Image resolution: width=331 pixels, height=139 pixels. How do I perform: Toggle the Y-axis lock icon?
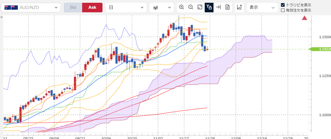[209, 7]
